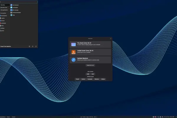Click the last icon right of Asmi Live Session
The height and width of the screenshot is (118, 177).
[x=36, y=46]
